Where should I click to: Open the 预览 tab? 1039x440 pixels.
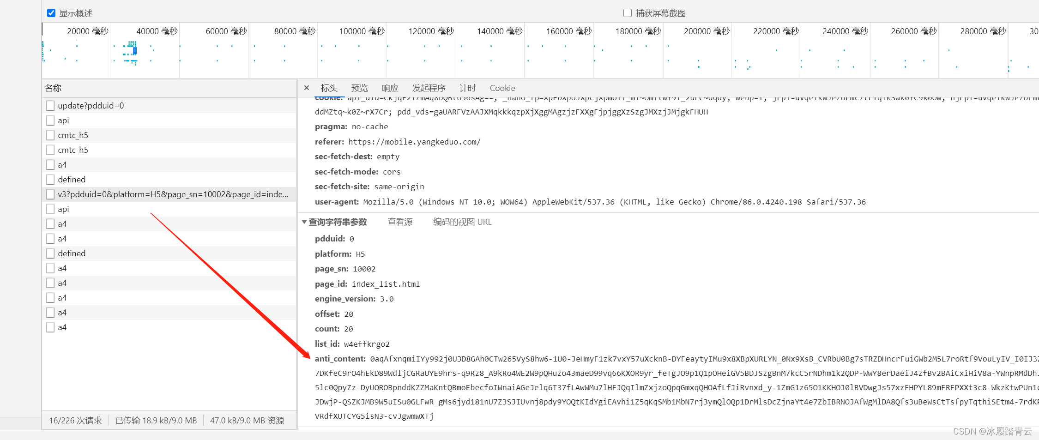[360, 88]
